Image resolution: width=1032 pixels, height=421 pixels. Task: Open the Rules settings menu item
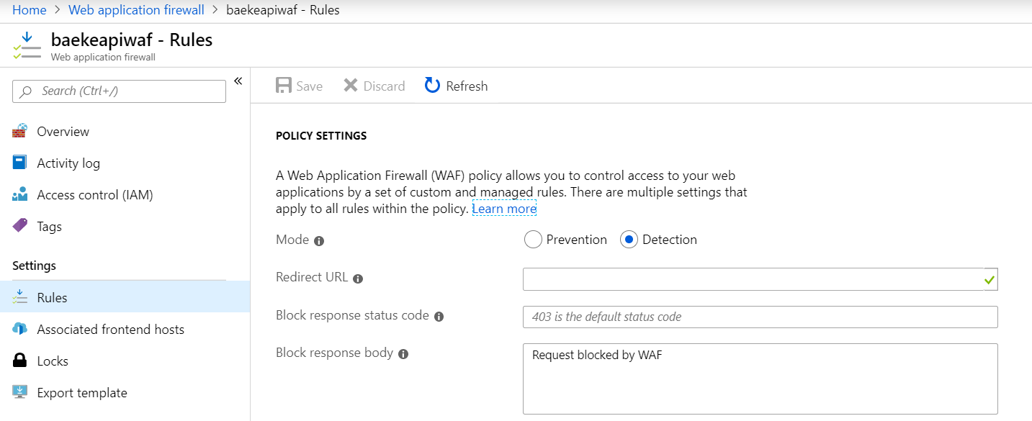click(52, 298)
